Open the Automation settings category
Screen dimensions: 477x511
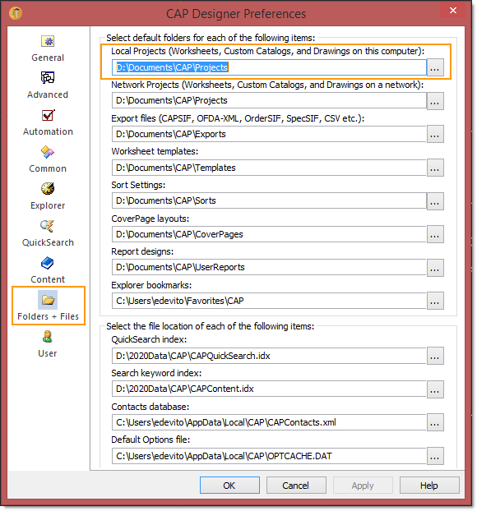coord(48,122)
